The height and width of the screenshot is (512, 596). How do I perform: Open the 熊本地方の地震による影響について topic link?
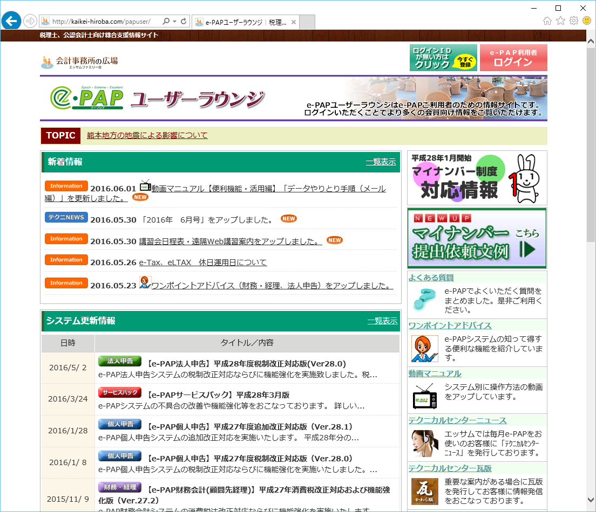tap(147, 135)
